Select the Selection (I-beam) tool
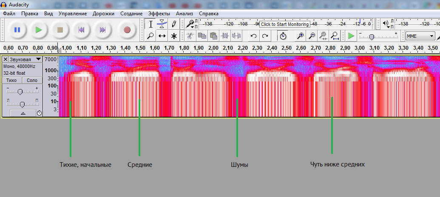Viewport: 440px width, 197px height. coord(150,24)
